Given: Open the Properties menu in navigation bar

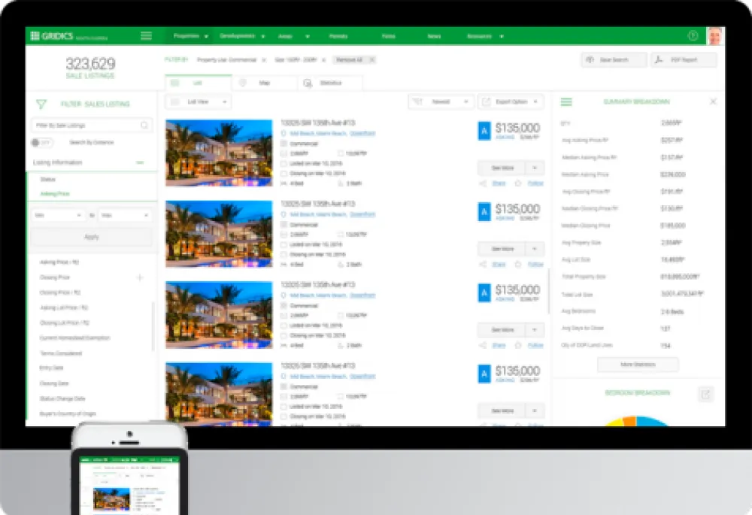Looking at the screenshot, I should pyautogui.click(x=190, y=36).
